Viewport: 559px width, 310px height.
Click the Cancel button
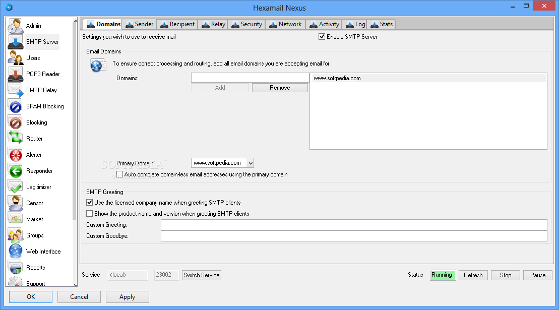[79, 297]
